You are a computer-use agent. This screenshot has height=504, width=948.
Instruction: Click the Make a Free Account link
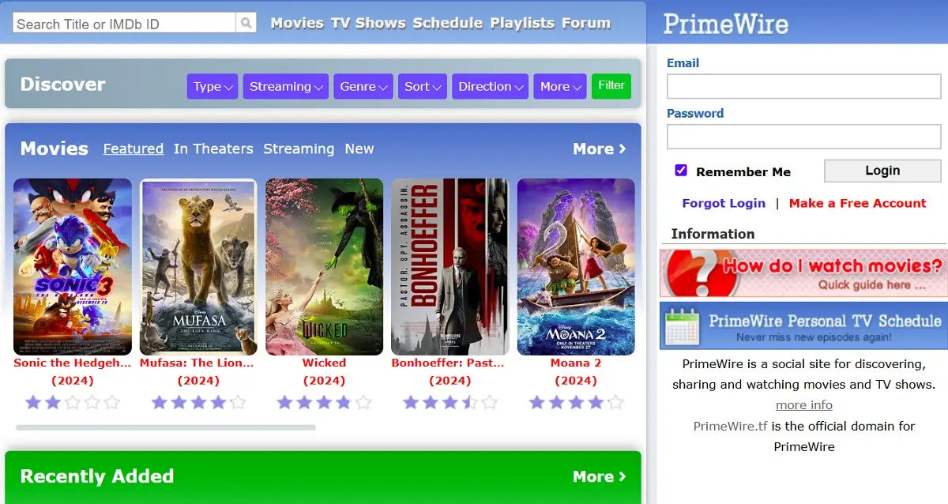(x=857, y=203)
